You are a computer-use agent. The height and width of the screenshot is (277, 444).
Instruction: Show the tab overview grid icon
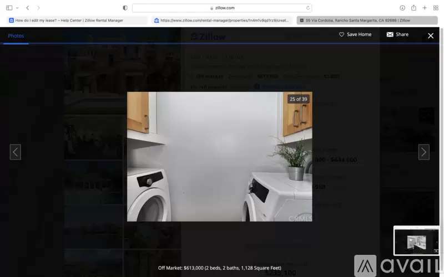pos(436,8)
